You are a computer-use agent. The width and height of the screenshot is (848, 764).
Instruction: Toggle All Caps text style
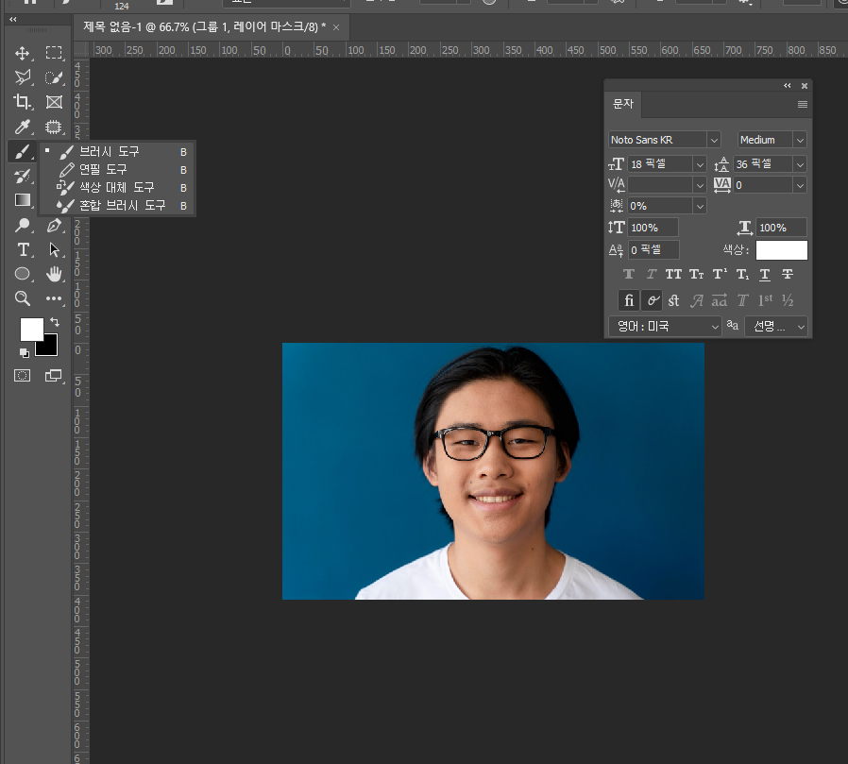tap(673, 275)
